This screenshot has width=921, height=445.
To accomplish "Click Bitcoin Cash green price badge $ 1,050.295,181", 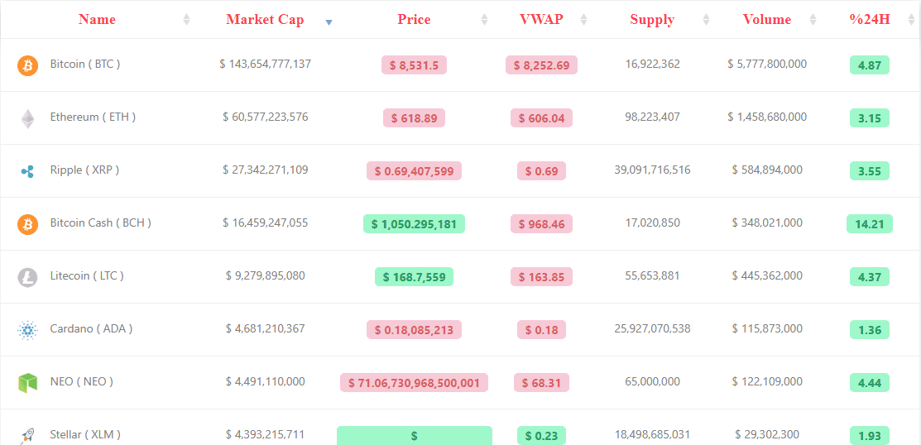I will point(414,223).
